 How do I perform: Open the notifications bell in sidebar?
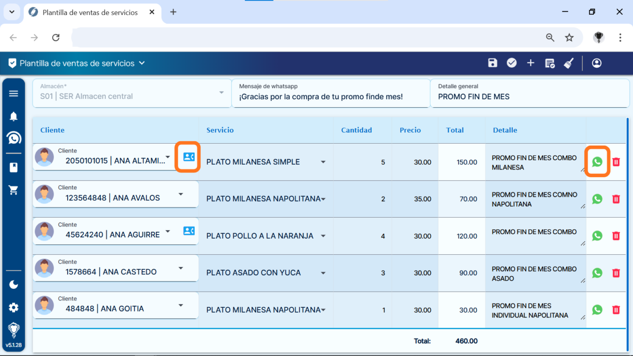click(x=14, y=116)
